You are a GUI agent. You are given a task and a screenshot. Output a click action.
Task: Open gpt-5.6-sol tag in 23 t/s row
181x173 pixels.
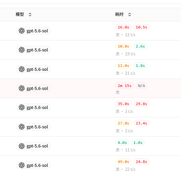pos(33,50)
